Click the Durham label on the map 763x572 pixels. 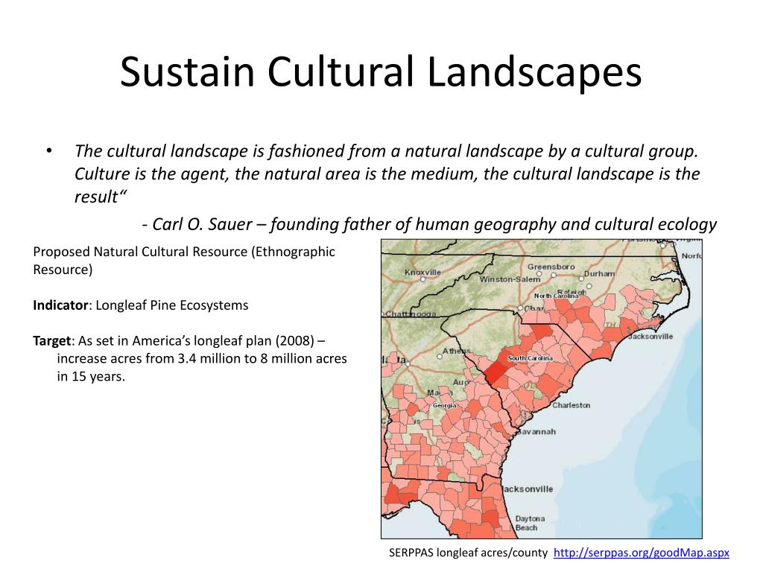pos(600,274)
